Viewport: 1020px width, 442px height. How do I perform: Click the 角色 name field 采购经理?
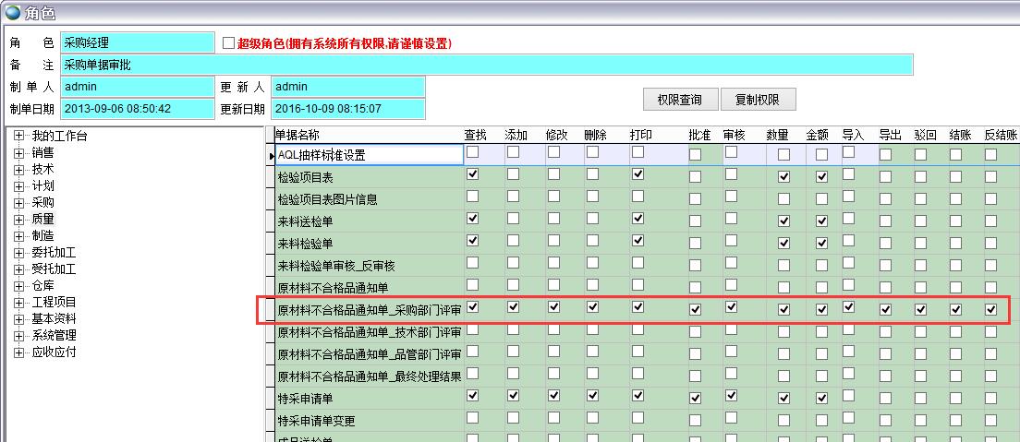pos(138,43)
